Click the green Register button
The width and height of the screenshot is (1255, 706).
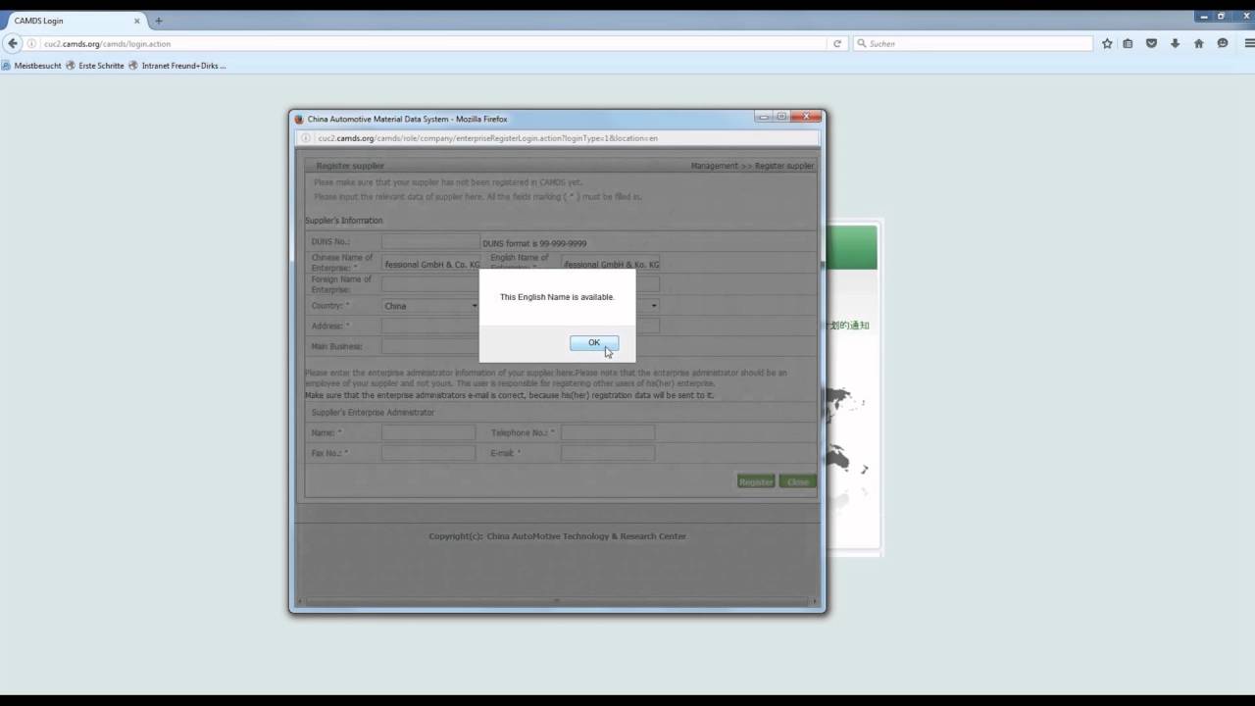756,481
